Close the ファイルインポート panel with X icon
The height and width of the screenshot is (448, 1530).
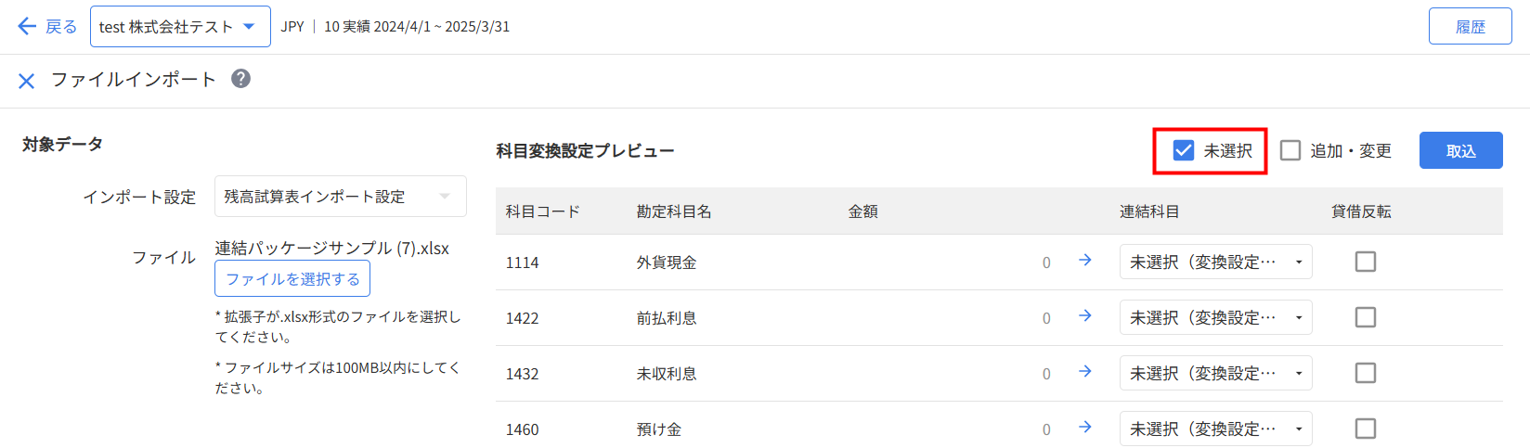tap(27, 82)
